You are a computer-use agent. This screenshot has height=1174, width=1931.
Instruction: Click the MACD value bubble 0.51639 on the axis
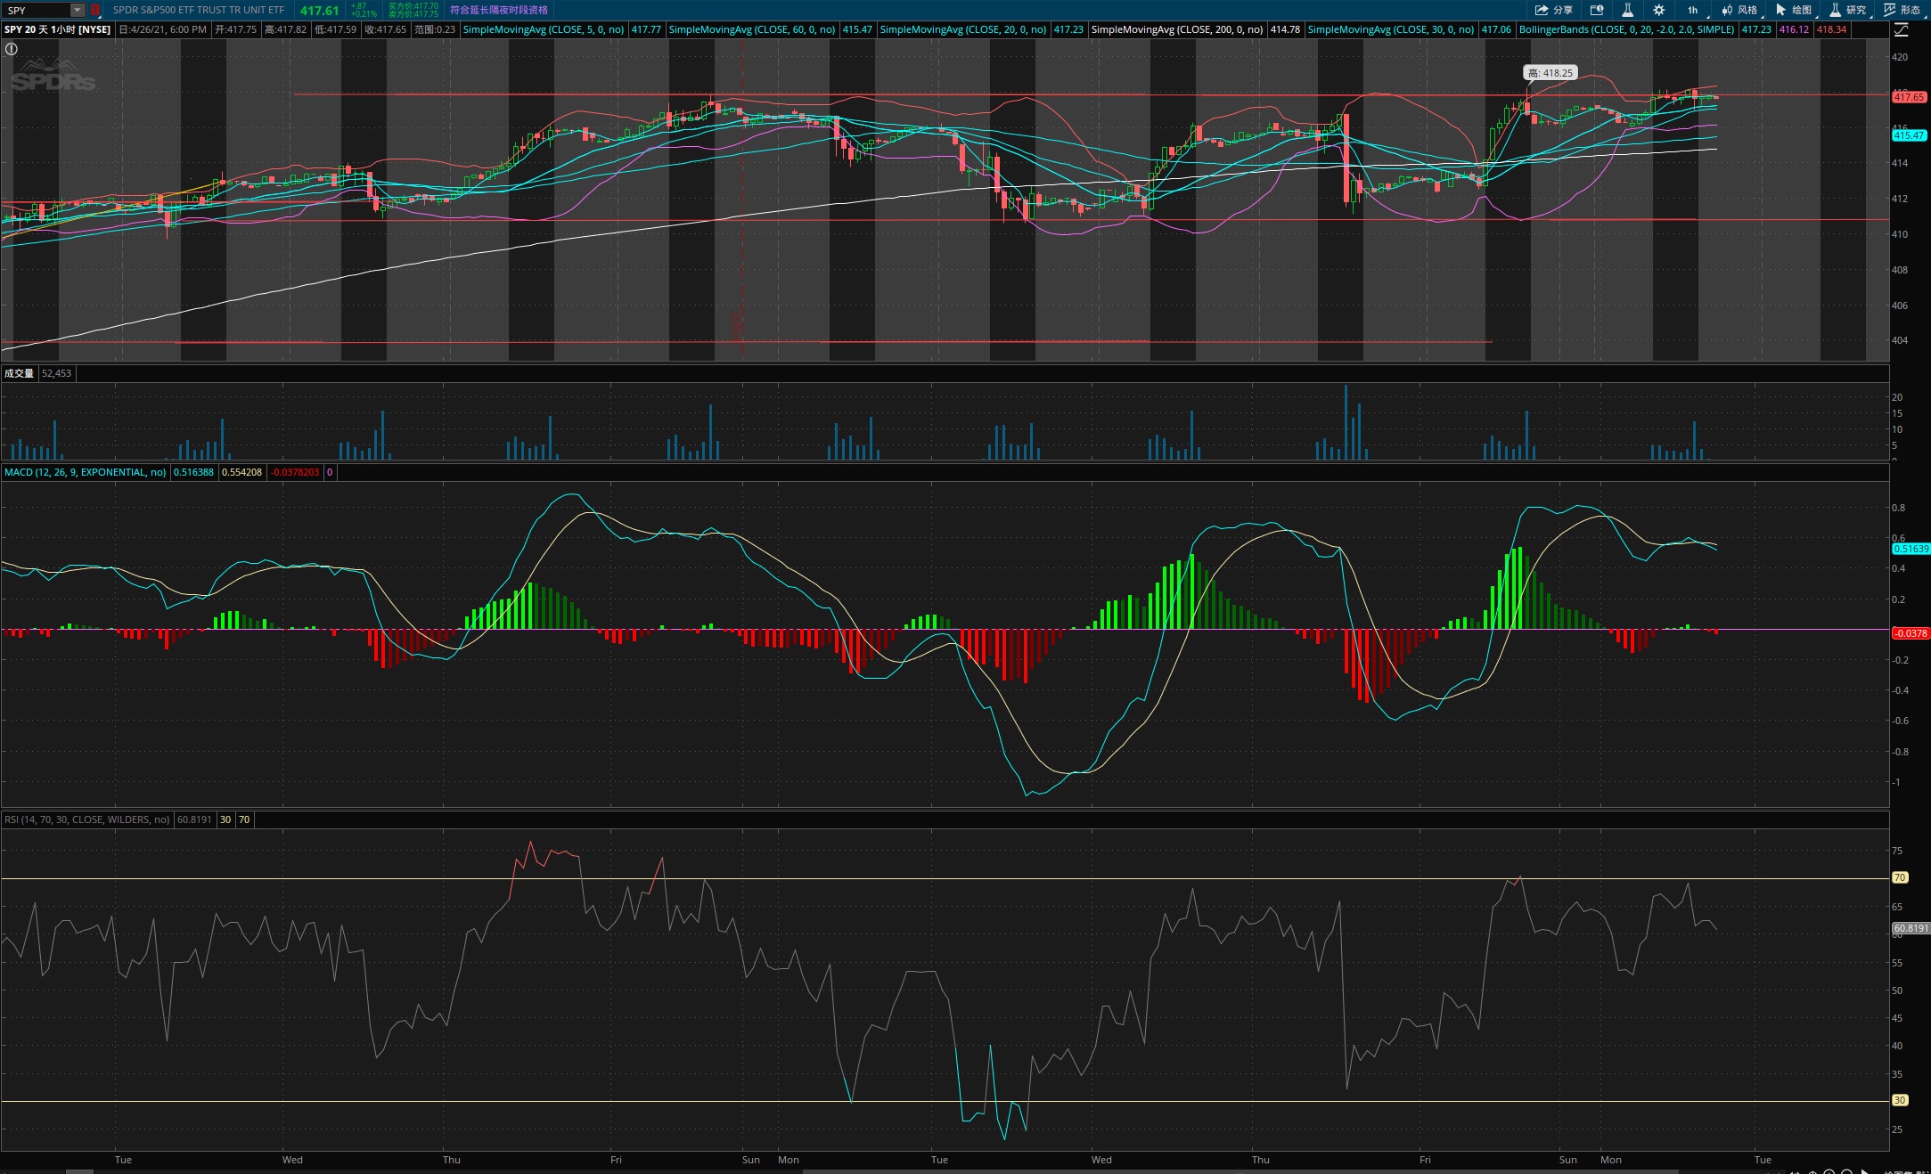click(1911, 549)
